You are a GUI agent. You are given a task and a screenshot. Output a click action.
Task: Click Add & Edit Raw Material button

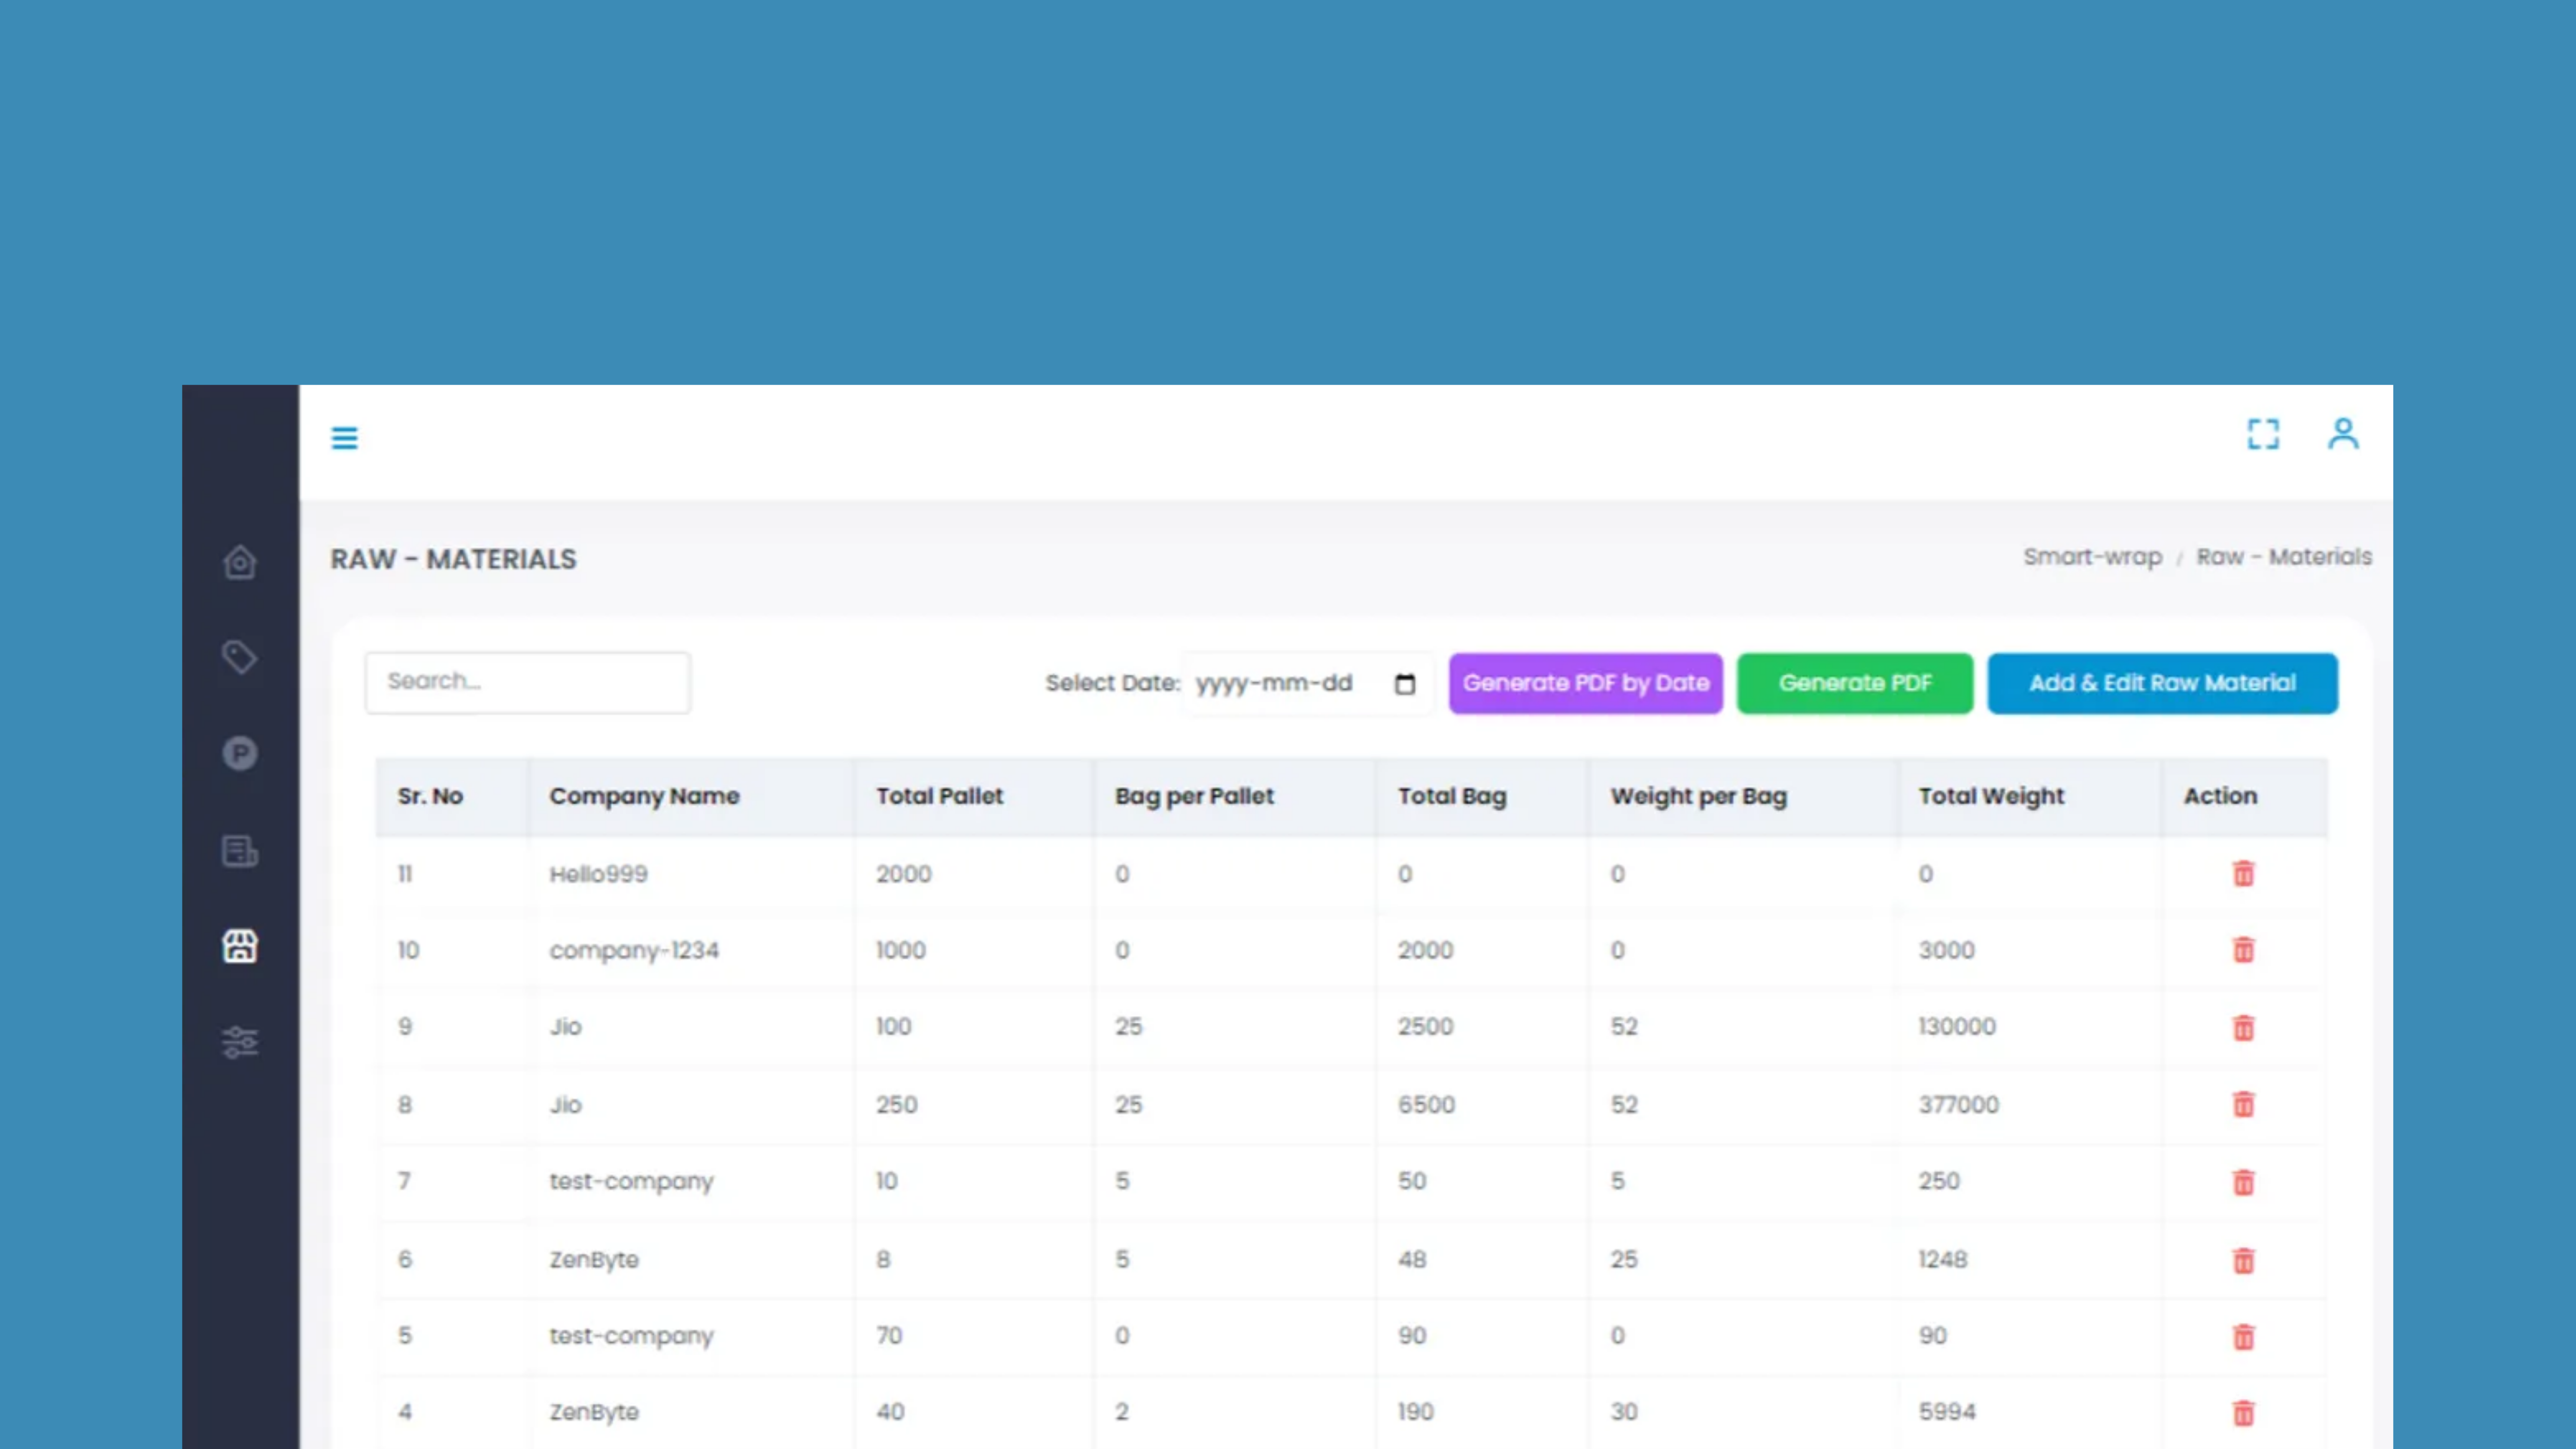(x=2162, y=683)
